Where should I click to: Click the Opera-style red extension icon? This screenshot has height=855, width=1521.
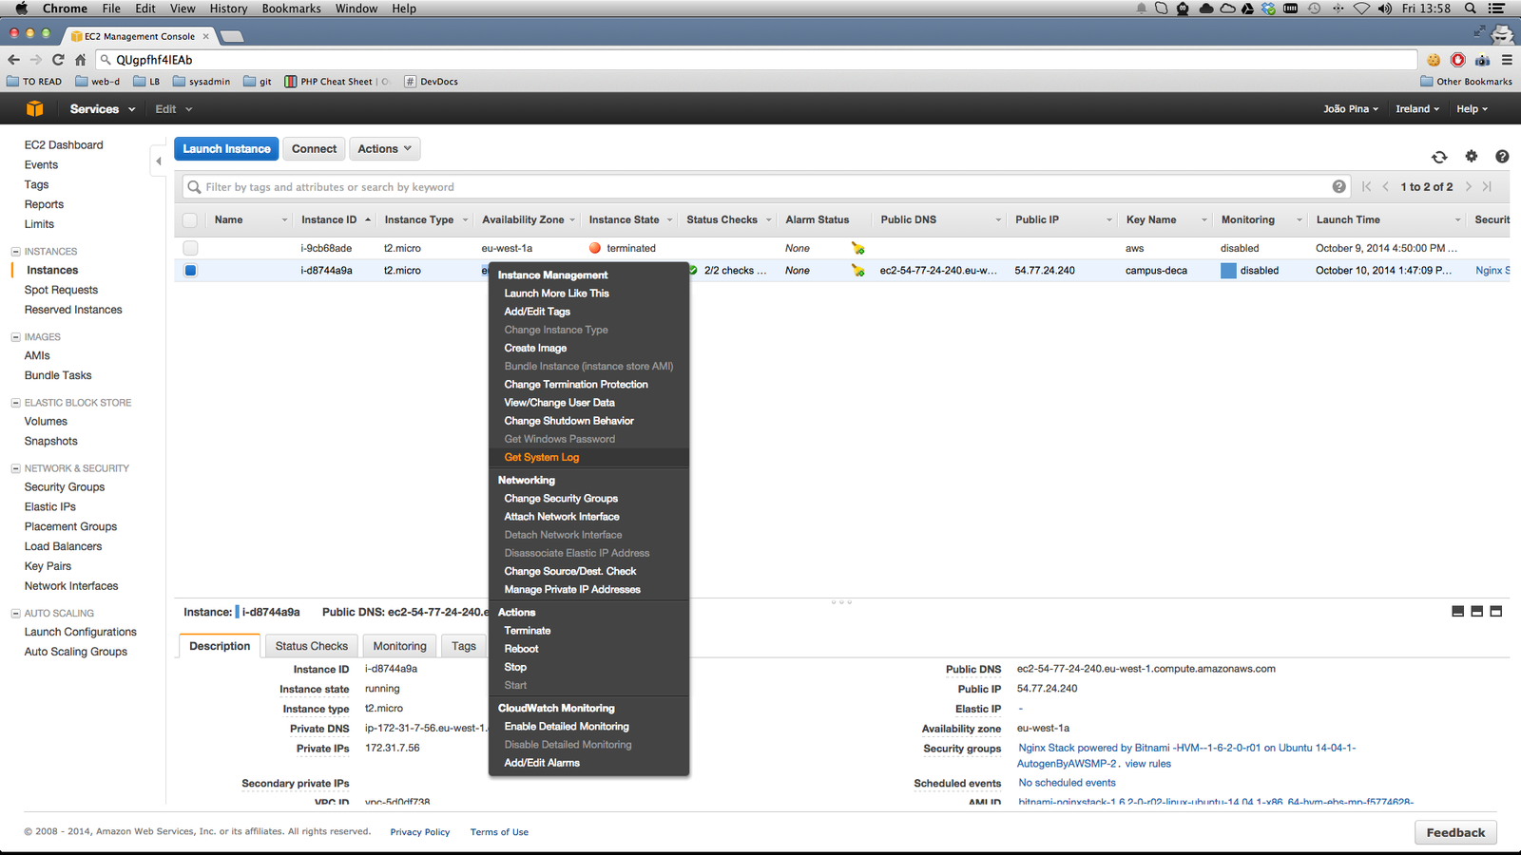coord(1458,60)
